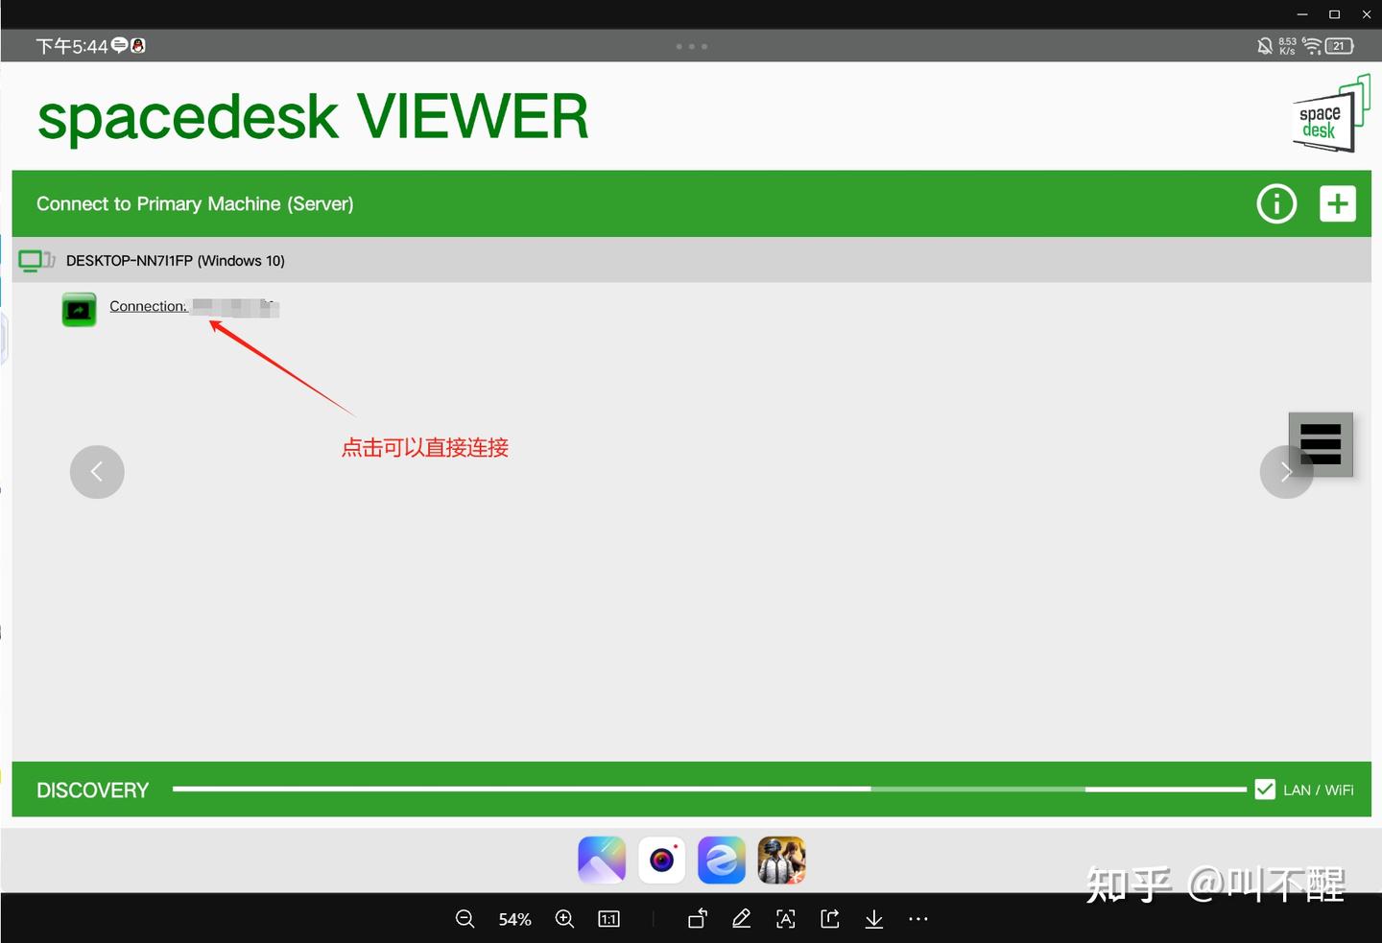This screenshot has width=1382, height=943.
Task: Select the zoom out magnifier icon
Action: [x=465, y=919]
